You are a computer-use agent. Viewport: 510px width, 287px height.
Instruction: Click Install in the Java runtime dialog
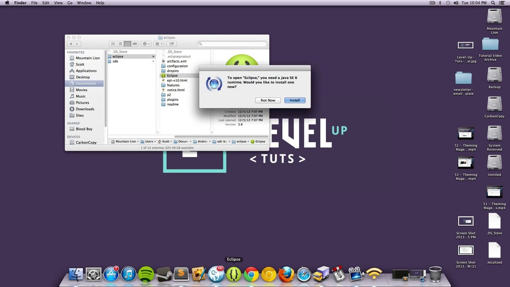click(x=295, y=100)
